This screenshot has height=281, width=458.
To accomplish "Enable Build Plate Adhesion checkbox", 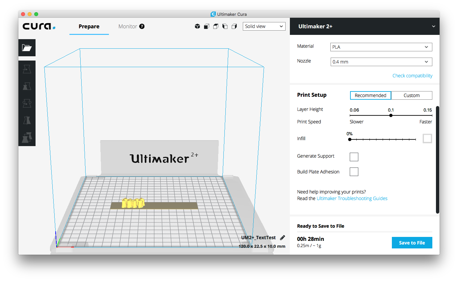I will click(x=354, y=172).
